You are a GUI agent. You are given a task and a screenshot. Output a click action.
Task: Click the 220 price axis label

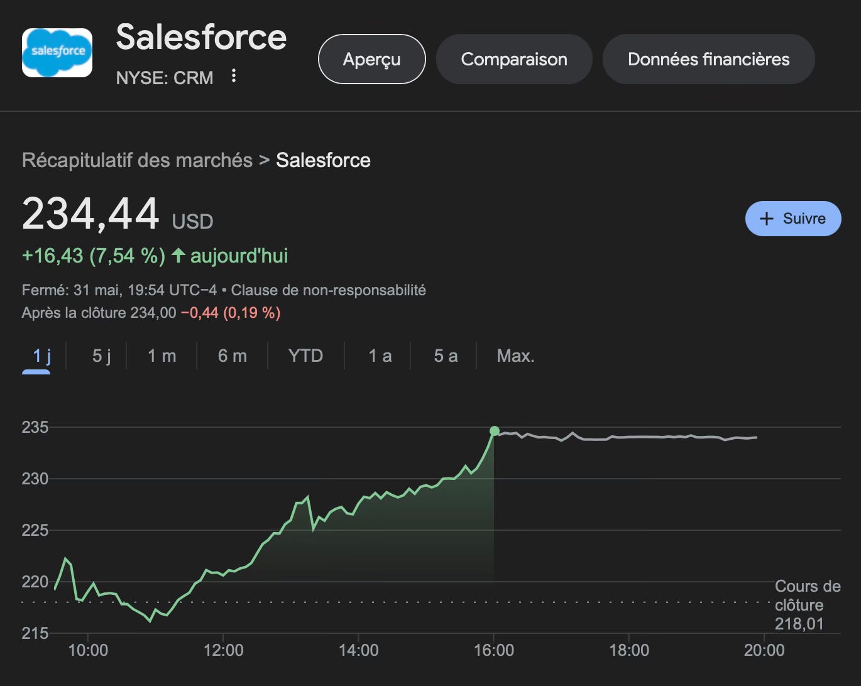coord(35,582)
